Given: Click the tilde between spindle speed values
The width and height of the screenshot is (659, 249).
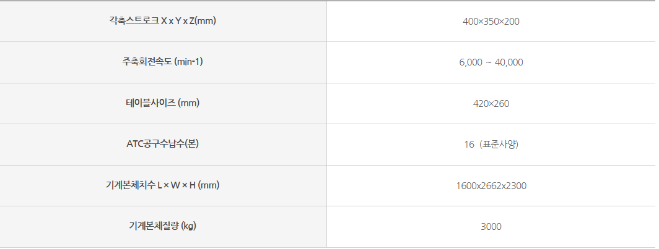Looking at the screenshot, I should click(489, 62).
